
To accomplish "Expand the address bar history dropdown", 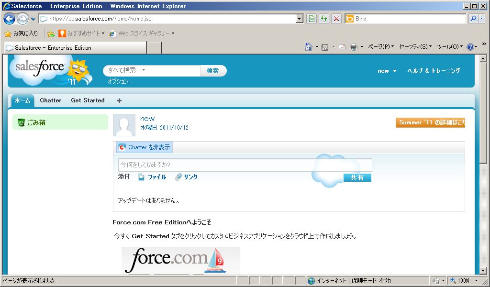I will (300, 19).
